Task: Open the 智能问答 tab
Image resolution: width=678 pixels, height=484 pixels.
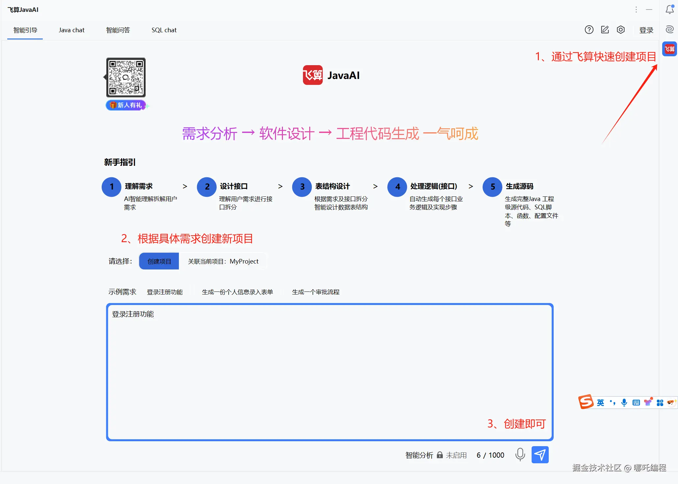Action: [x=118, y=30]
